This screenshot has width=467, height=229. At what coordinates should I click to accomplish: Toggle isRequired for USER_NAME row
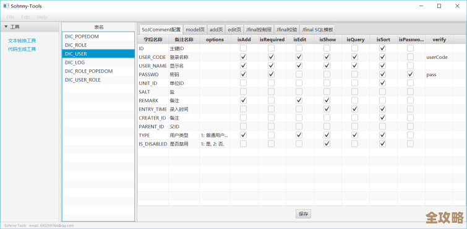pos(271,65)
